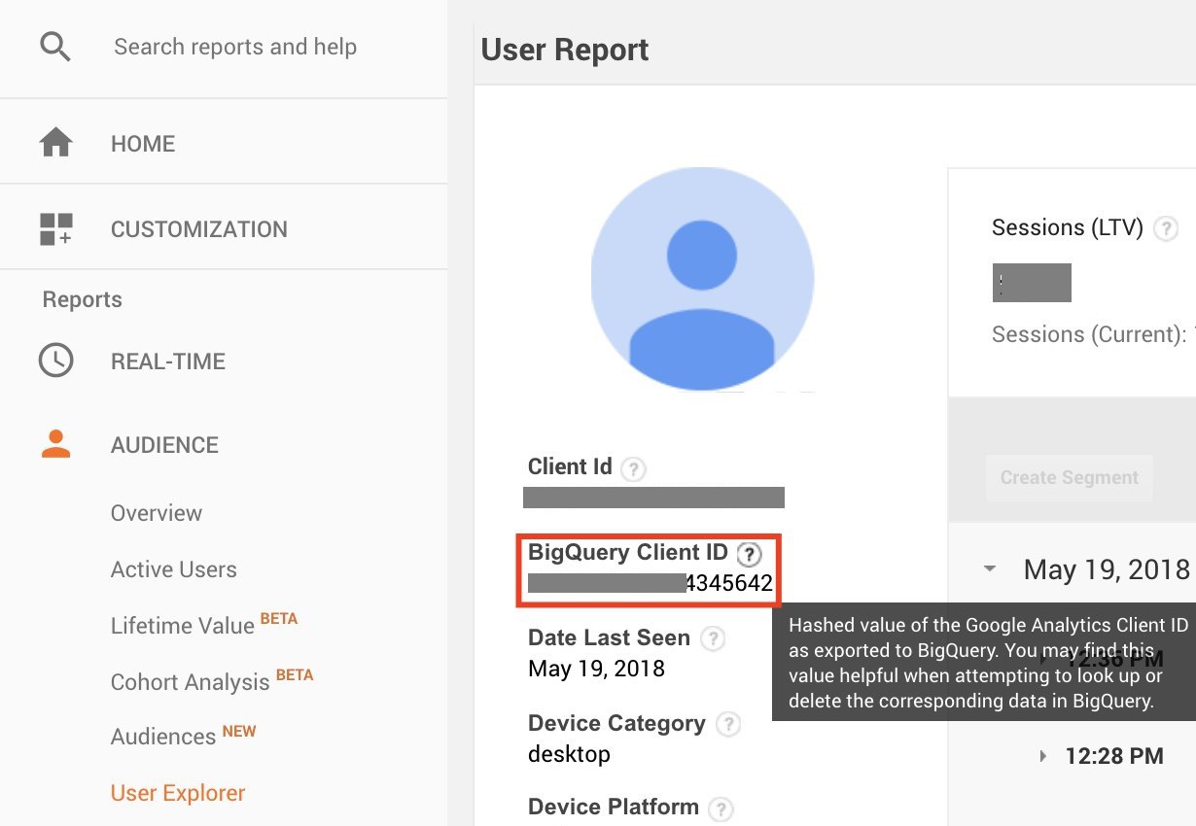Click the Home house icon

click(x=55, y=143)
